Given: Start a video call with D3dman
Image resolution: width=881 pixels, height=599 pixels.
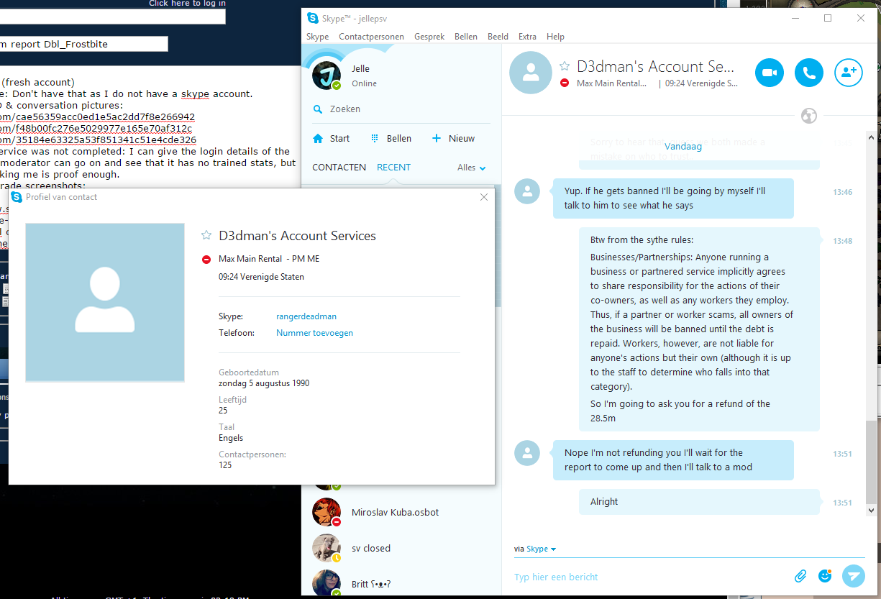Looking at the screenshot, I should point(770,73).
